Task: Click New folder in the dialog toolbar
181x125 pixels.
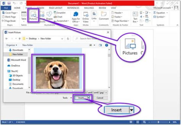Action: point(28,45)
